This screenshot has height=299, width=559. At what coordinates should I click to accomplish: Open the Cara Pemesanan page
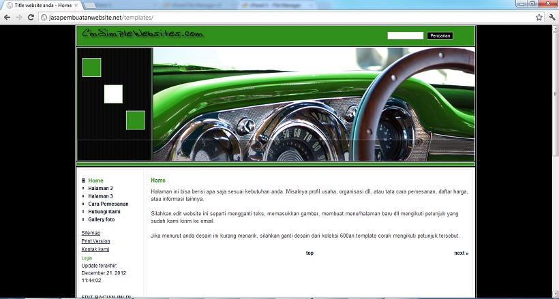(x=108, y=204)
